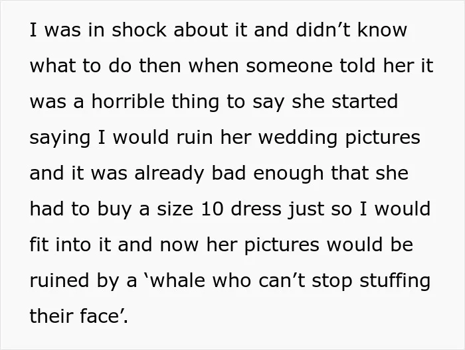Click the number "10" before dress

tap(212, 209)
